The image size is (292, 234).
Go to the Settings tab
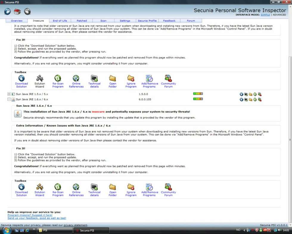[x=125, y=21]
